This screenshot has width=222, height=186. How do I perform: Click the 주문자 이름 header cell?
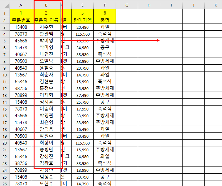46,20
